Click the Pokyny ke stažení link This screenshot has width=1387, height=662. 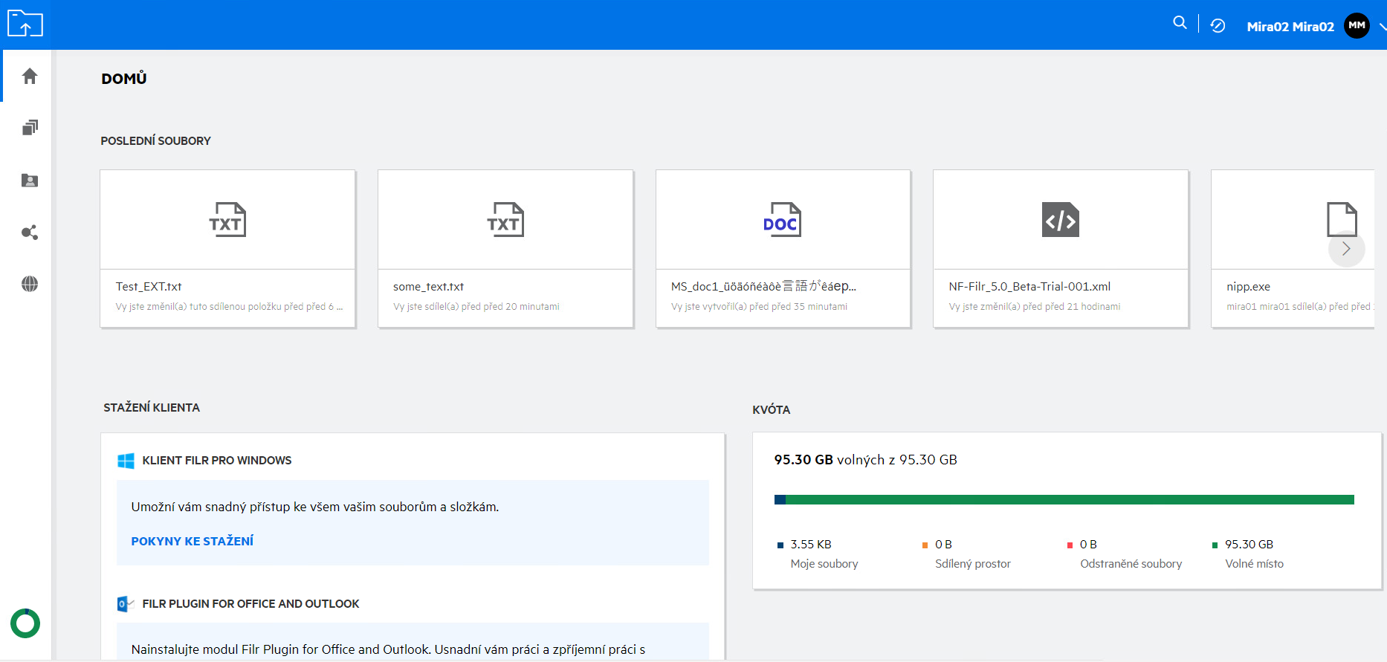point(192,541)
